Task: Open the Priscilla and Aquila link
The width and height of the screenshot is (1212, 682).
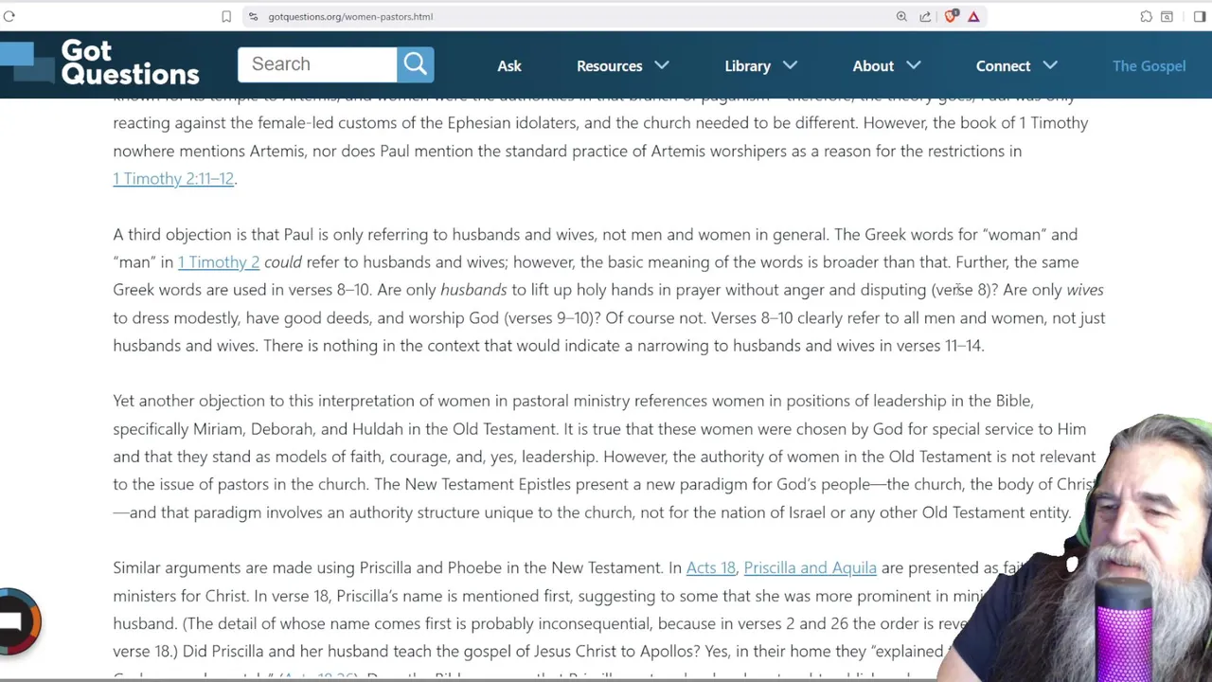Action: 810,567
